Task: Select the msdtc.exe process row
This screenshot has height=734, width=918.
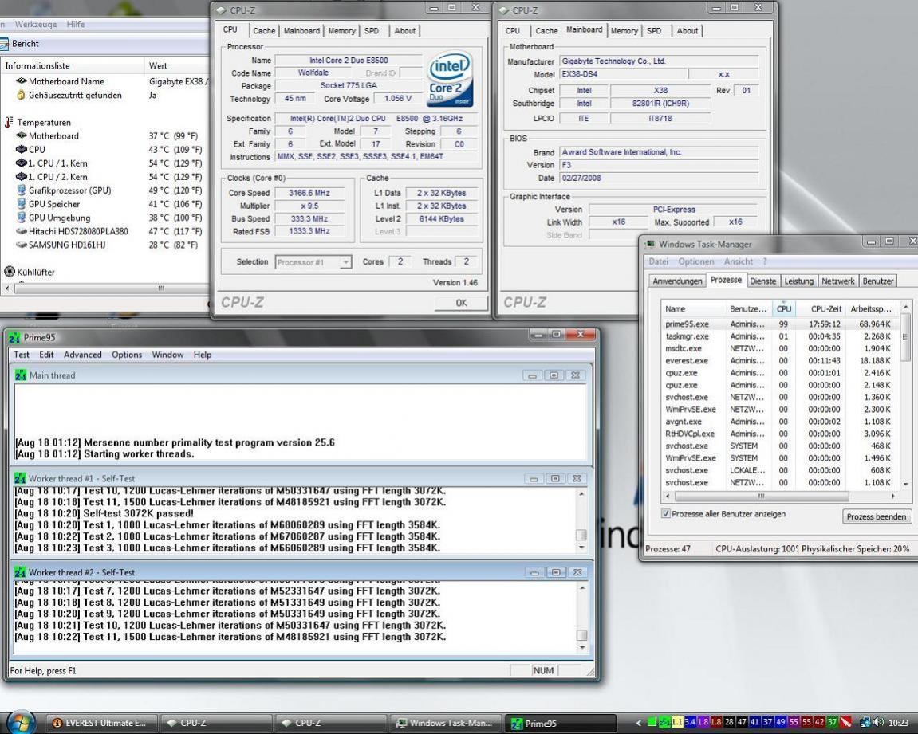Action: (780, 348)
